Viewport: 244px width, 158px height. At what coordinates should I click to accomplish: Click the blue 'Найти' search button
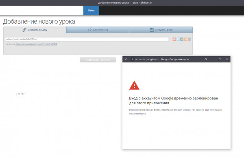(x=91, y=11)
